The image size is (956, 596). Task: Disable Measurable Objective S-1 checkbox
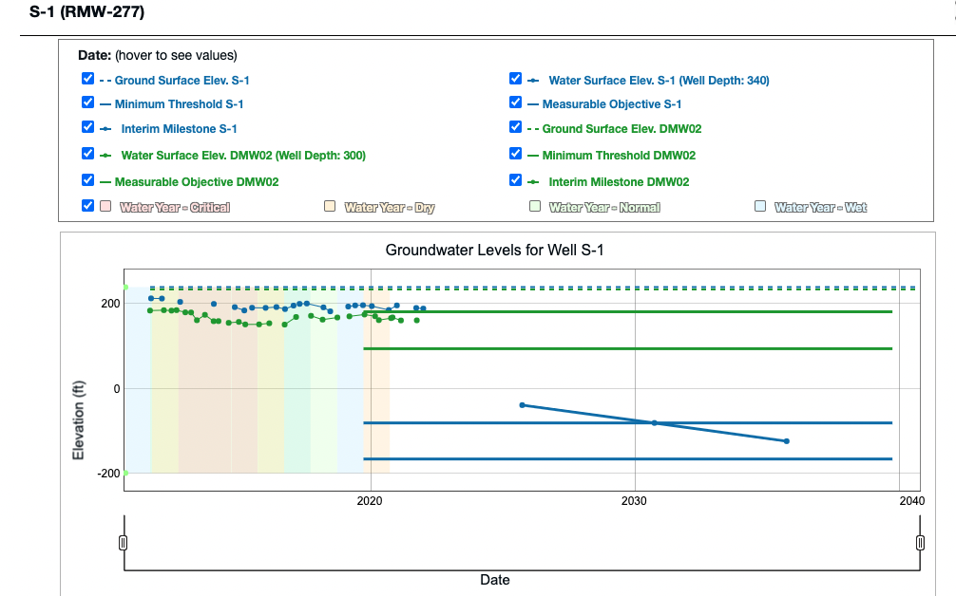(x=516, y=103)
